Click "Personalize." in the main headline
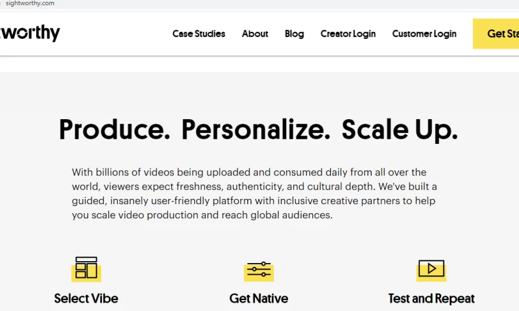 (x=256, y=130)
